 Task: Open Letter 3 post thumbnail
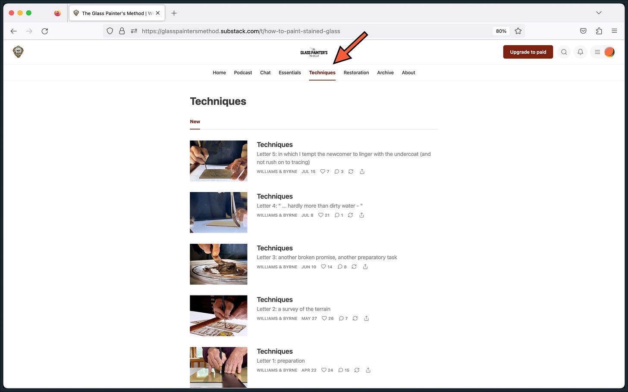tap(219, 264)
